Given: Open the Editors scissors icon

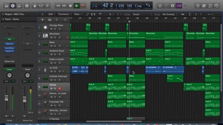Looking at the screenshot, I should tap(47, 6).
